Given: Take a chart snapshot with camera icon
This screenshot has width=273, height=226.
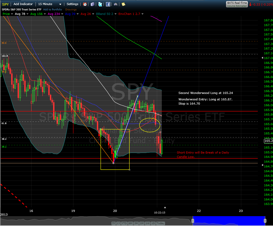Looking at the screenshot, I should tap(116, 4).
